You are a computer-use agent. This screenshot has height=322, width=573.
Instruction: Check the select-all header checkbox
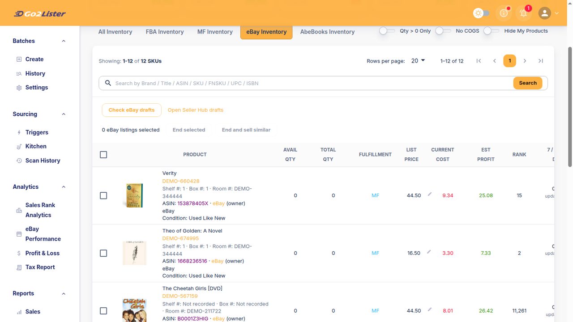pos(103,155)
